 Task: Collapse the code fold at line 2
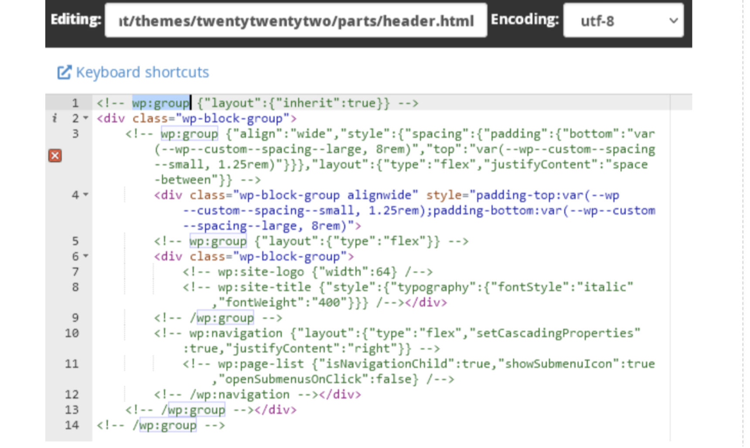tap(86, 118)
